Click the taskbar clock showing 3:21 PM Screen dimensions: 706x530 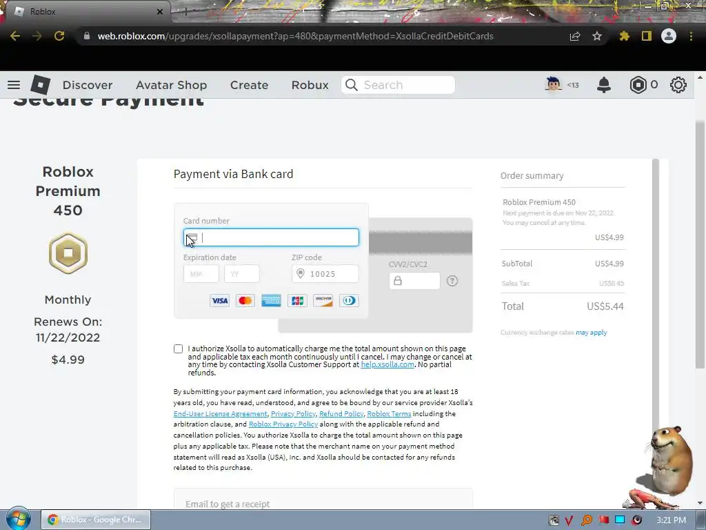pos(671,520)
